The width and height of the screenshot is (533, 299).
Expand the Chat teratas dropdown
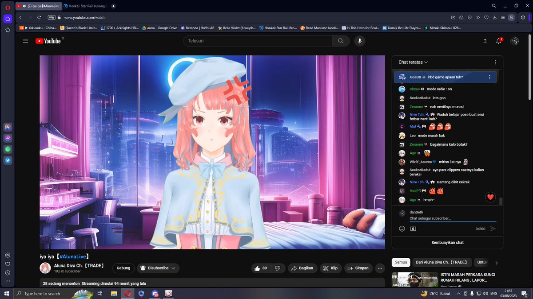coord(413,62)
